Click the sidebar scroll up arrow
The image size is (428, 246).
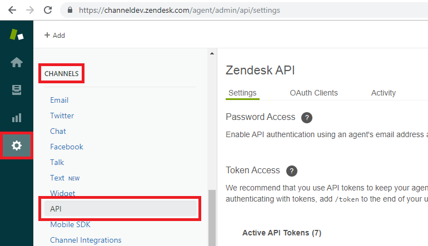click(212, 53)
